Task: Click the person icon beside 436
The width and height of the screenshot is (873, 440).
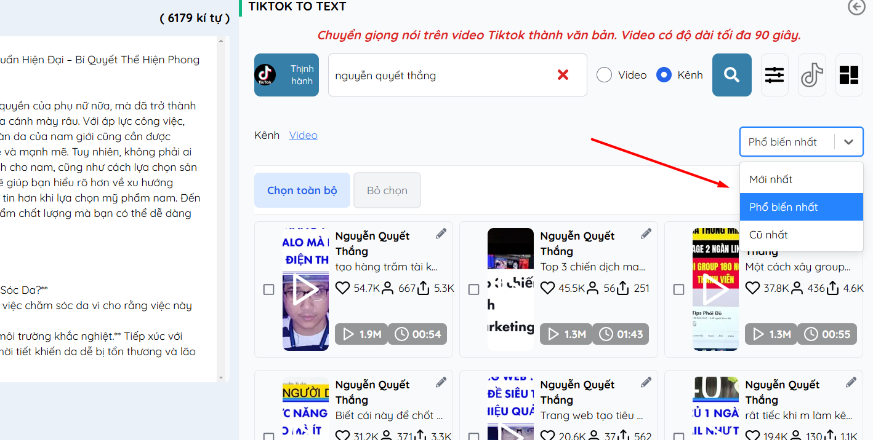Action: (x=798, y=288)
